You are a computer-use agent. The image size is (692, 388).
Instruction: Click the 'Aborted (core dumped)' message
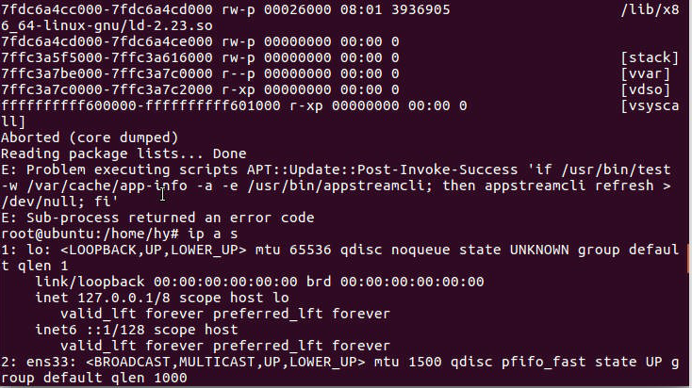pyautogui.click(x=90, y=137)
